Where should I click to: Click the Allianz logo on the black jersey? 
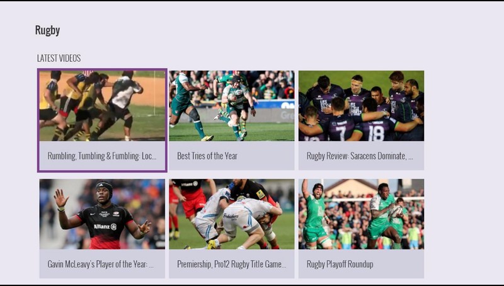coord(105,227)
